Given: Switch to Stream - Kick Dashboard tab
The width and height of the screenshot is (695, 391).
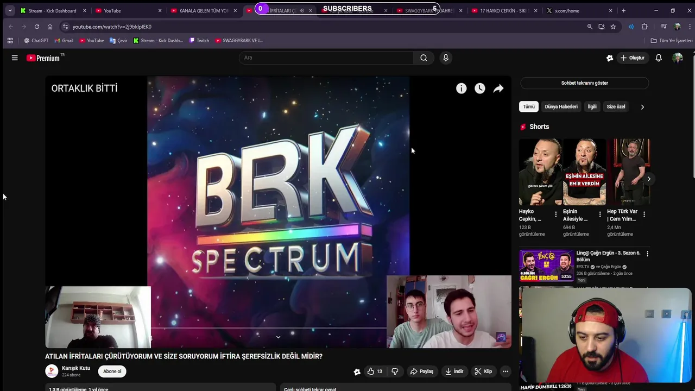Looking at the screenshot, I should click(53, 11).
